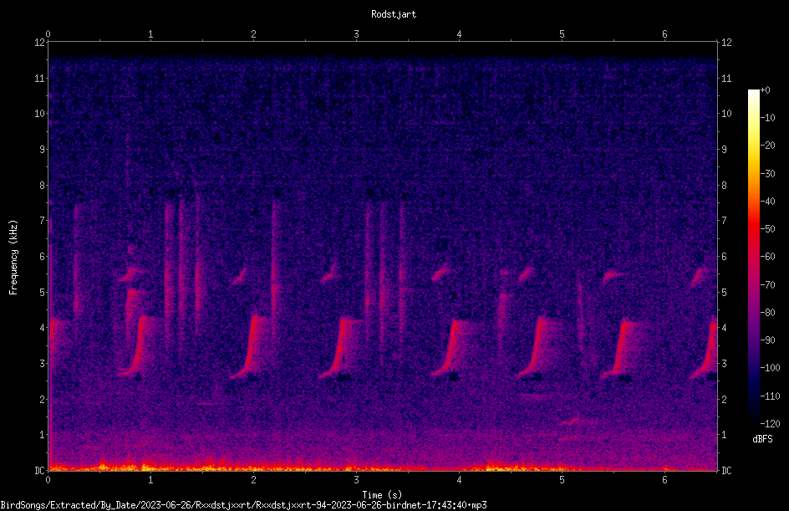Click the dBFS color scale bar
The width and height of the screenshot is (789, 511).
tap(753, 257)
